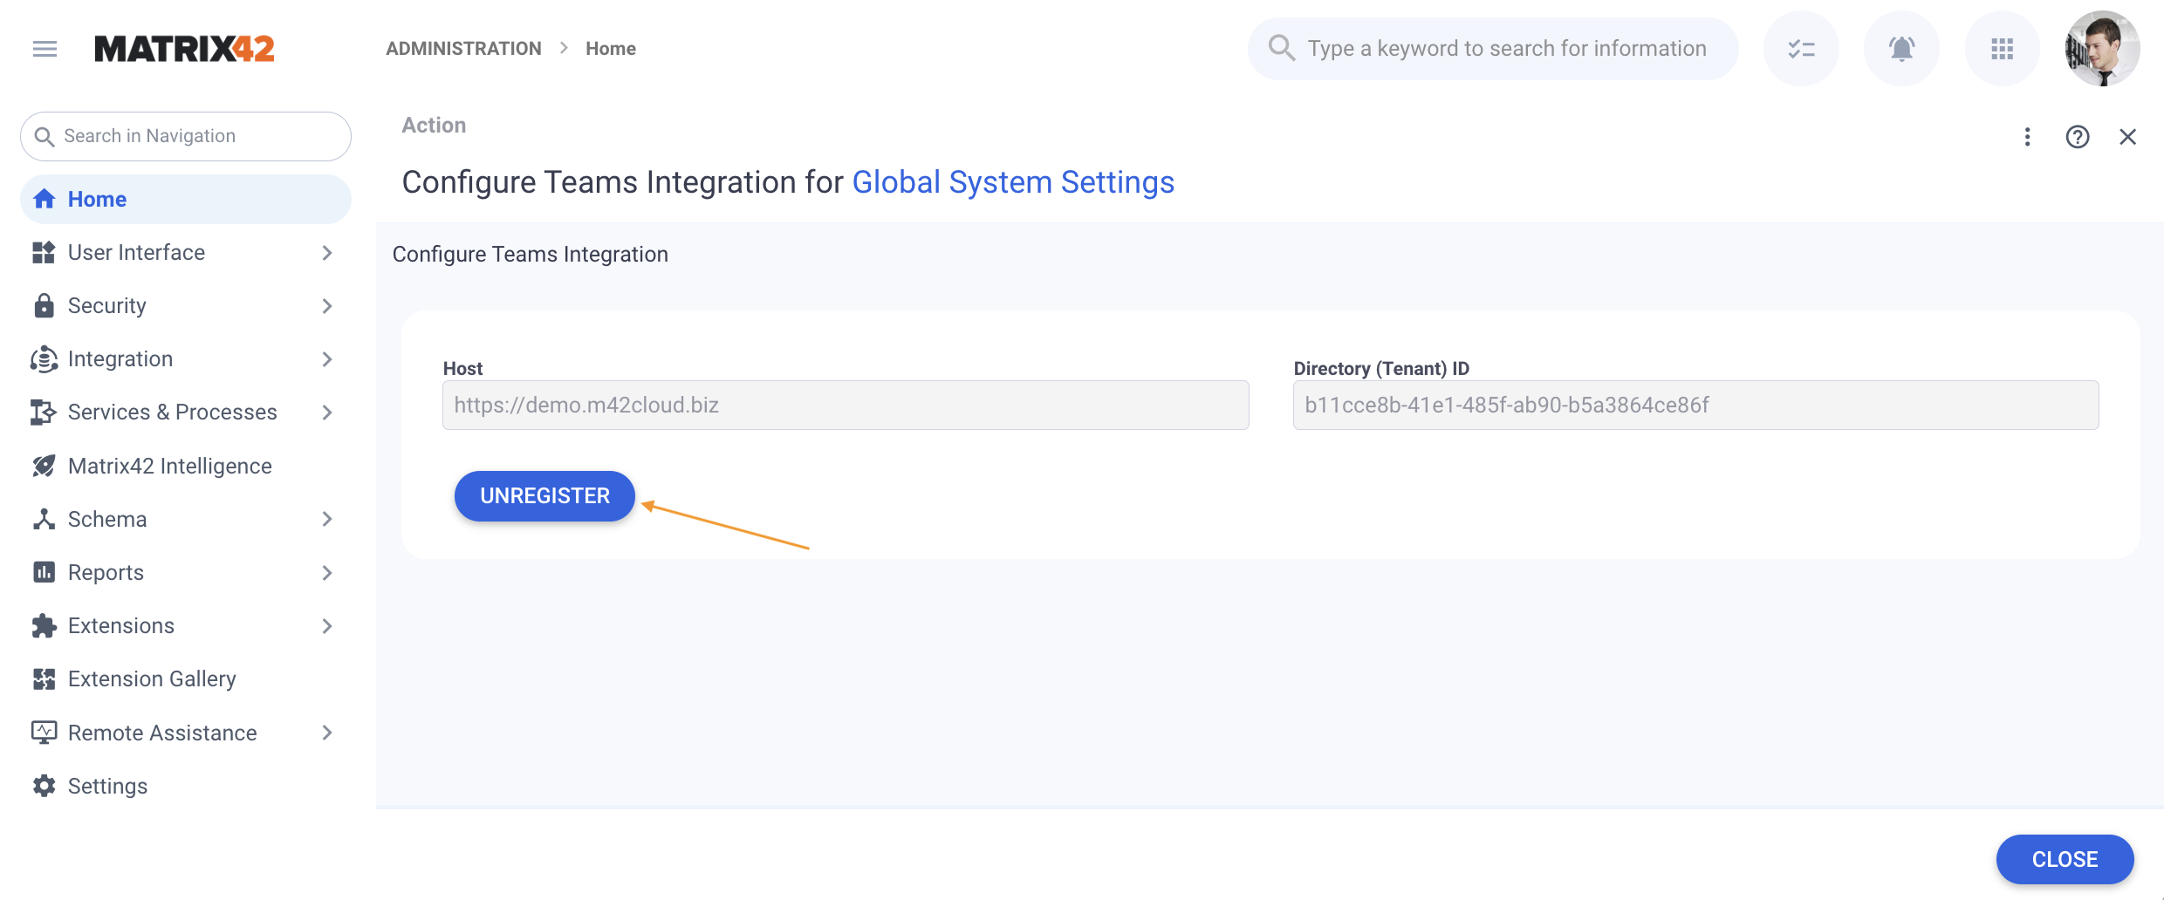Close the action dialog with X
The height and width of the screenshot is (900, 2164).
pos(2128,137)
